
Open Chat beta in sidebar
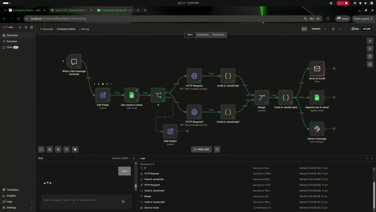pyautogui.click(x=17, y=47)
